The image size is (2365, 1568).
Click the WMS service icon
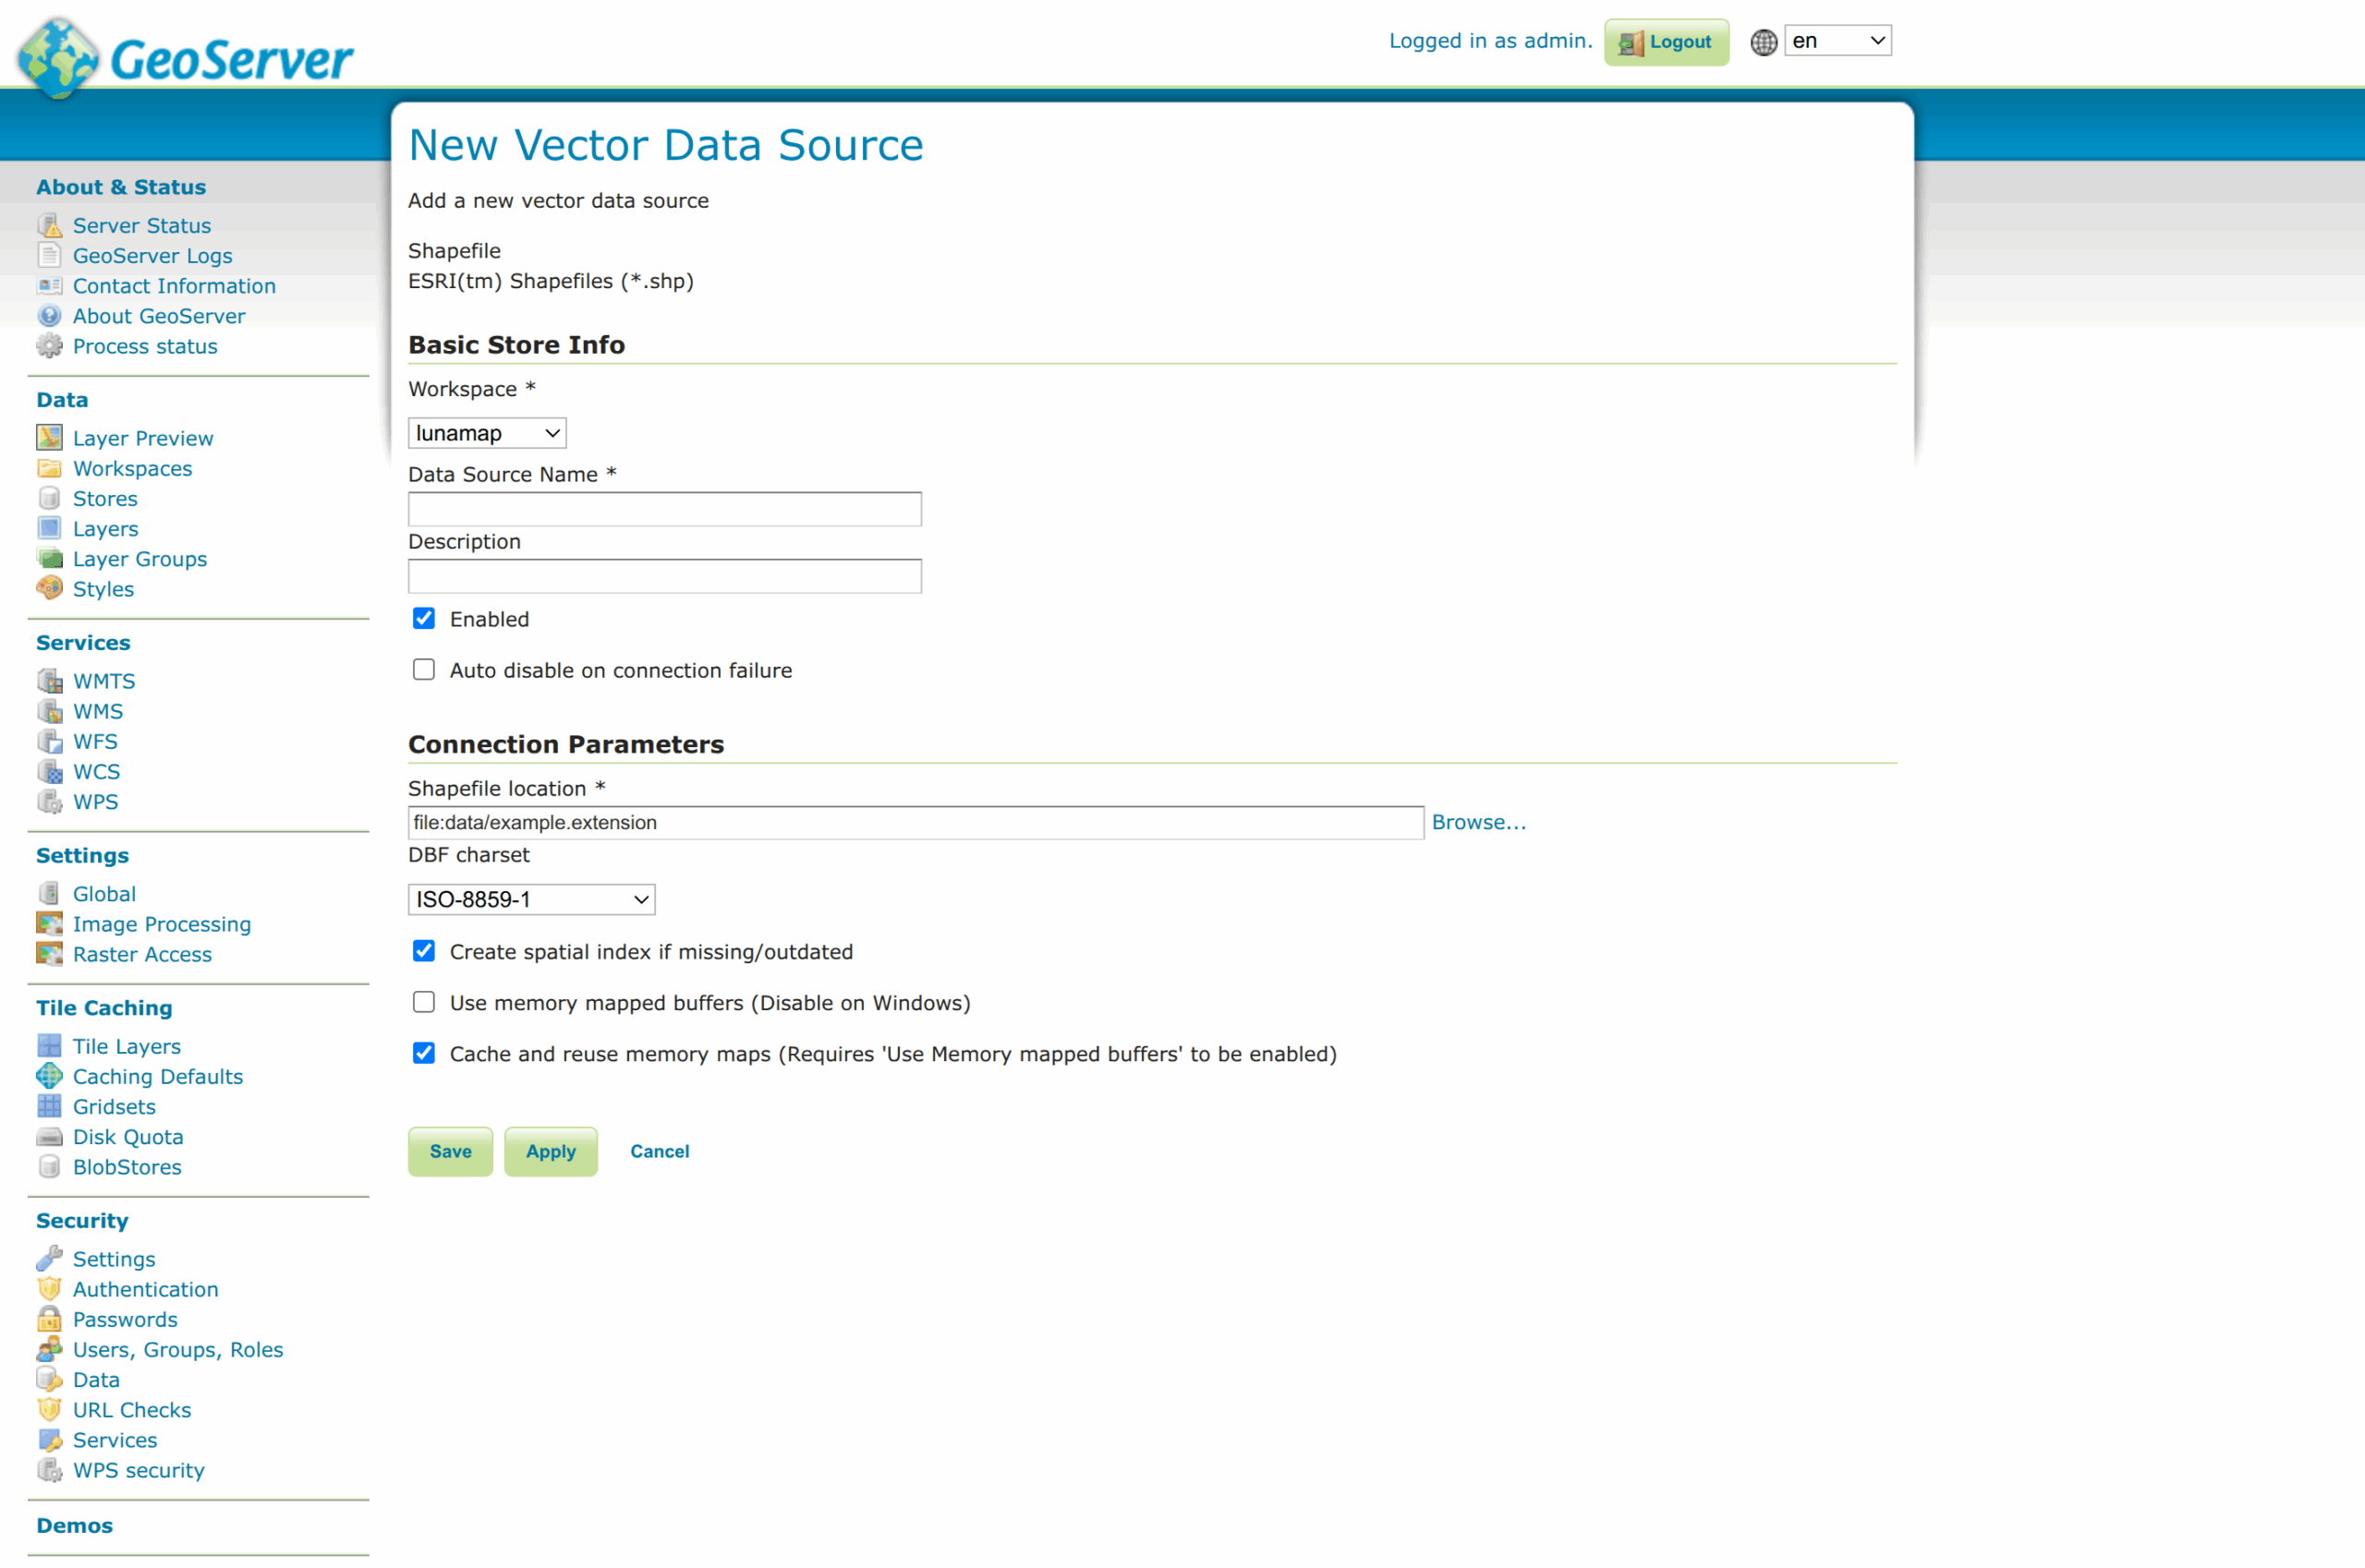pos(49,711)
